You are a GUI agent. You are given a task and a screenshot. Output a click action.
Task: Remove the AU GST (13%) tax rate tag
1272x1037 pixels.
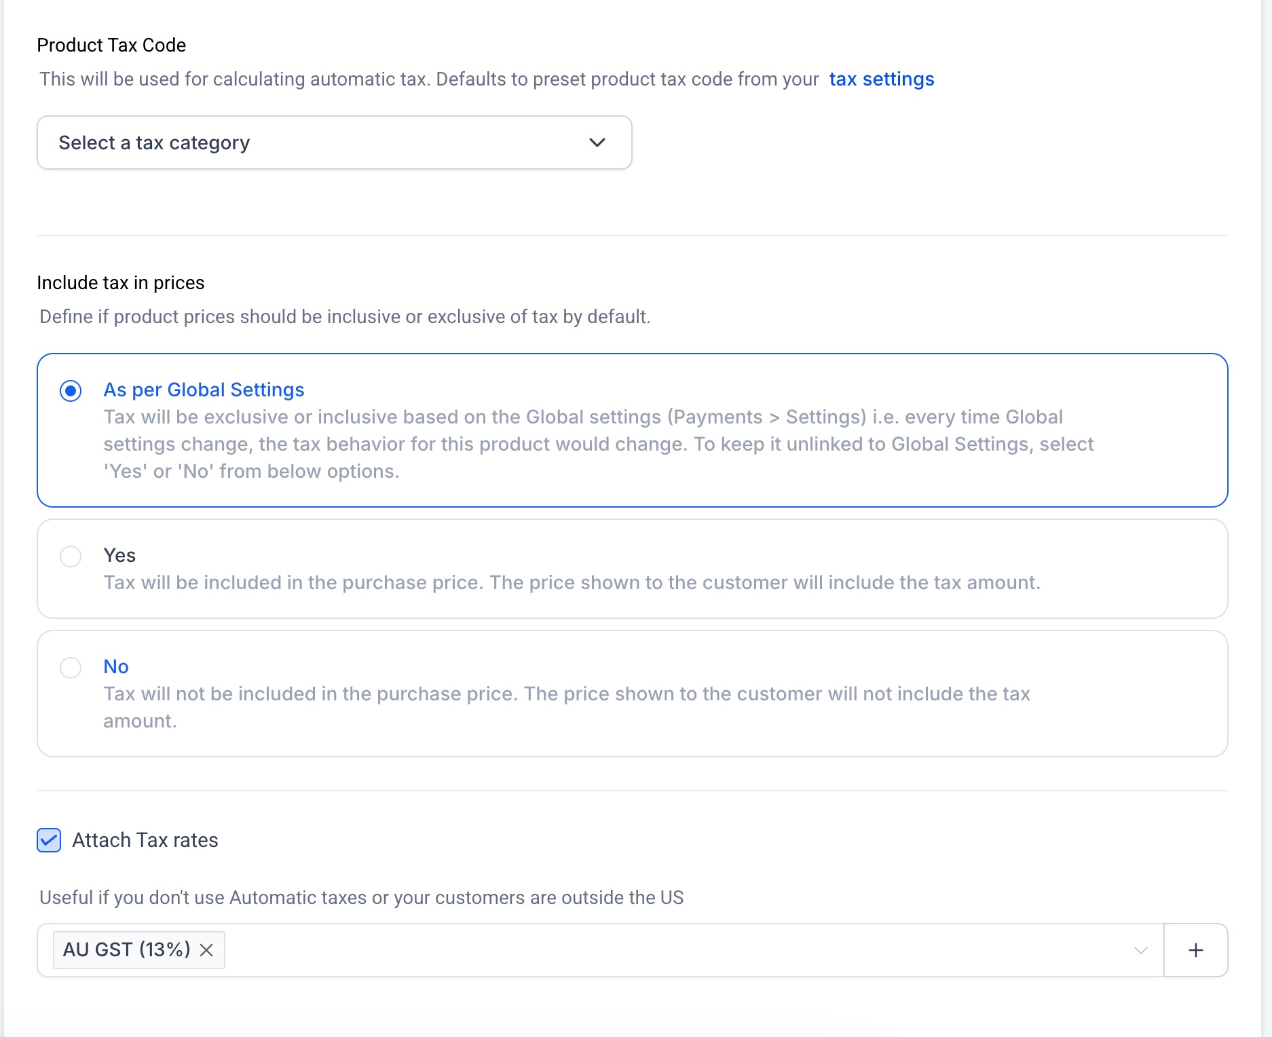click(x=206, y=950)
